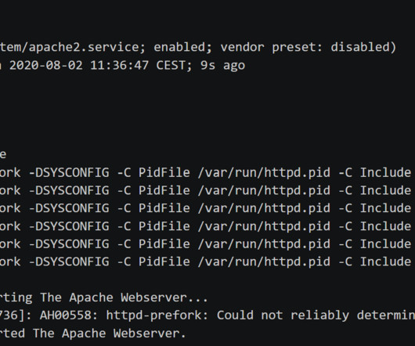Click the apache2.service text in the terminal

(87, 47)
